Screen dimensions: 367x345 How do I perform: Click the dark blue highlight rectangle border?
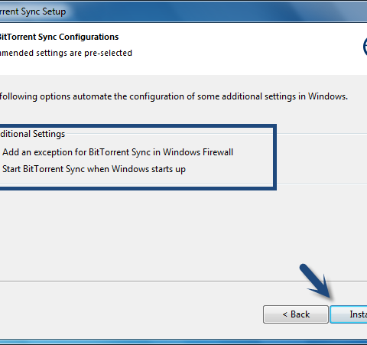coord(274,157)
